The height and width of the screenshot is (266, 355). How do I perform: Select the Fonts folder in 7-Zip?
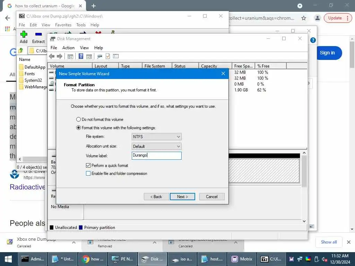[30, 74]
